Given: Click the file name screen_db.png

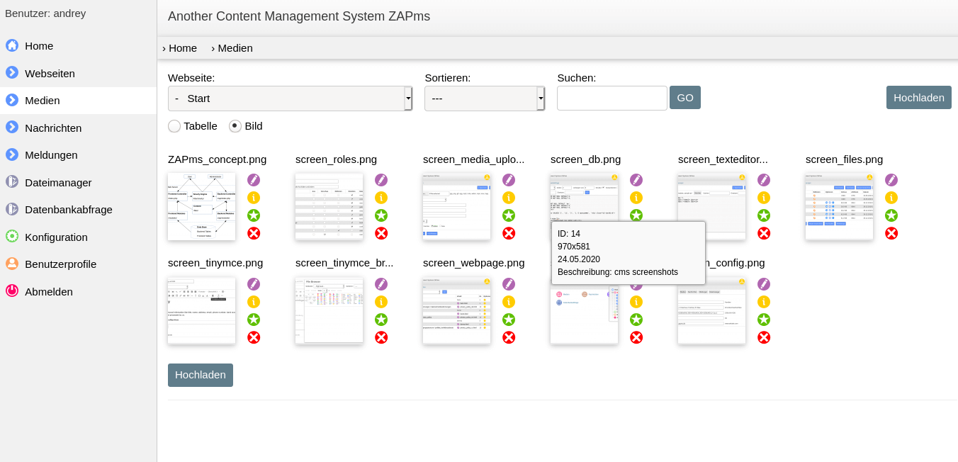Looking at the screenshot, I should 585,159.
